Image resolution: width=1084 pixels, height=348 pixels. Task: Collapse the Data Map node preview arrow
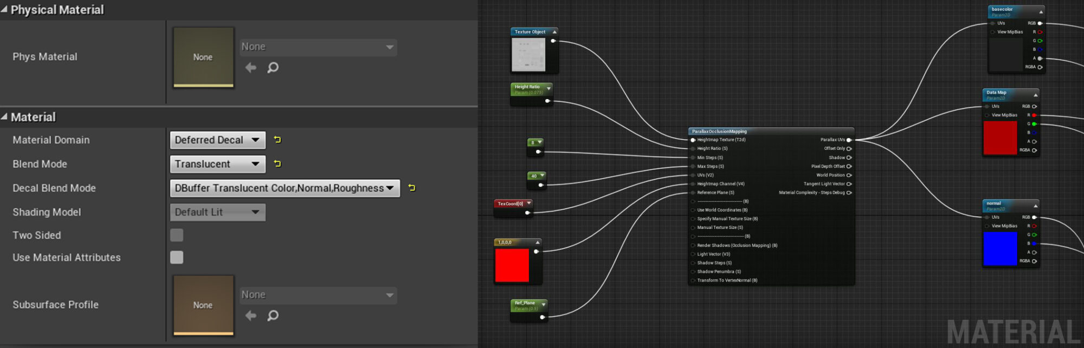1035,95
